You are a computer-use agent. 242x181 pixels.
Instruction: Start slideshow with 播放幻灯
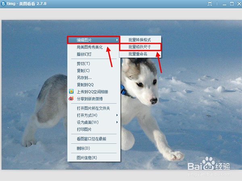[x=84, y=54]
